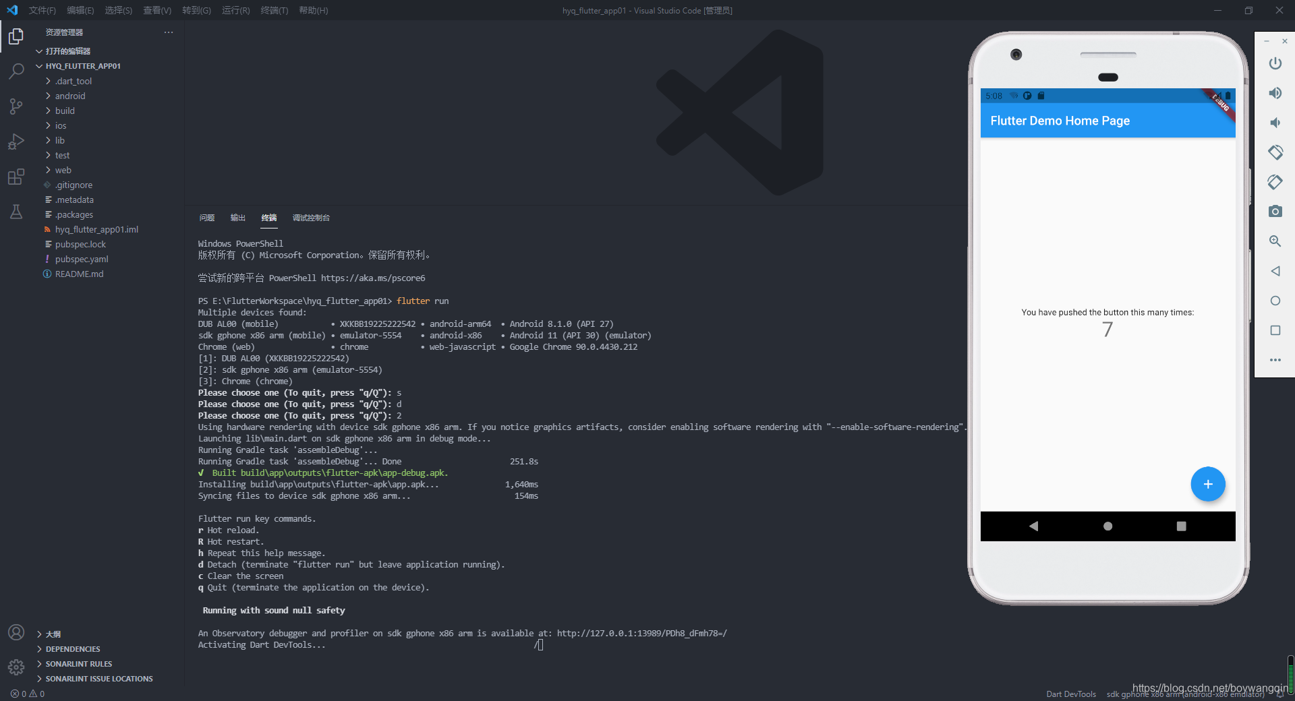The image size is (1295, 701).
Task: Click emulator toolbar home circle icon
Action: [x=1275, y=301]
